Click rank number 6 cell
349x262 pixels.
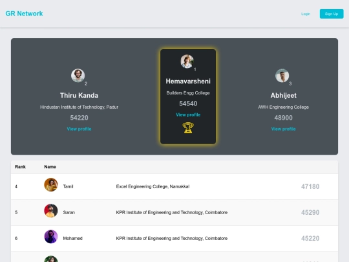pos(16,238)
